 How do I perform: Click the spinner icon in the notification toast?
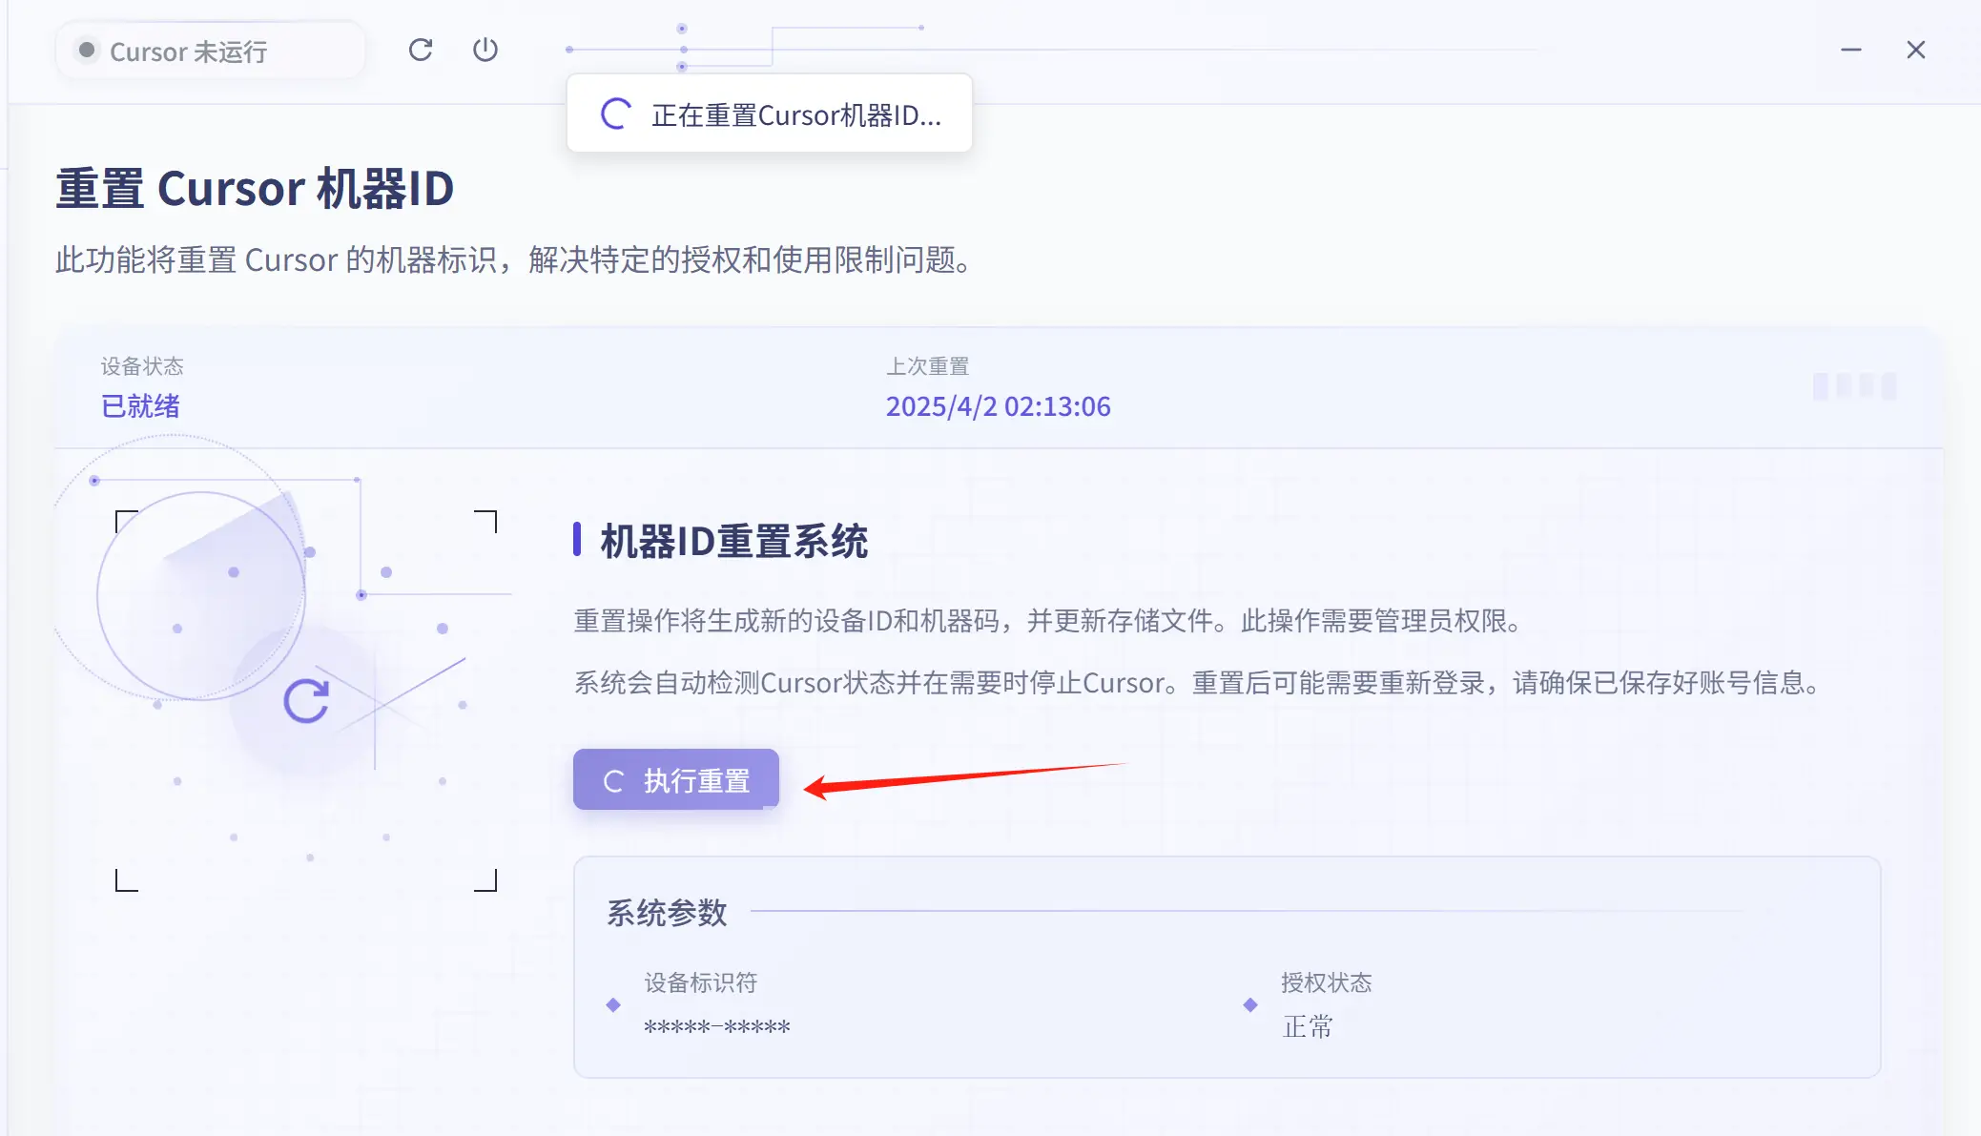coord(615,114)
